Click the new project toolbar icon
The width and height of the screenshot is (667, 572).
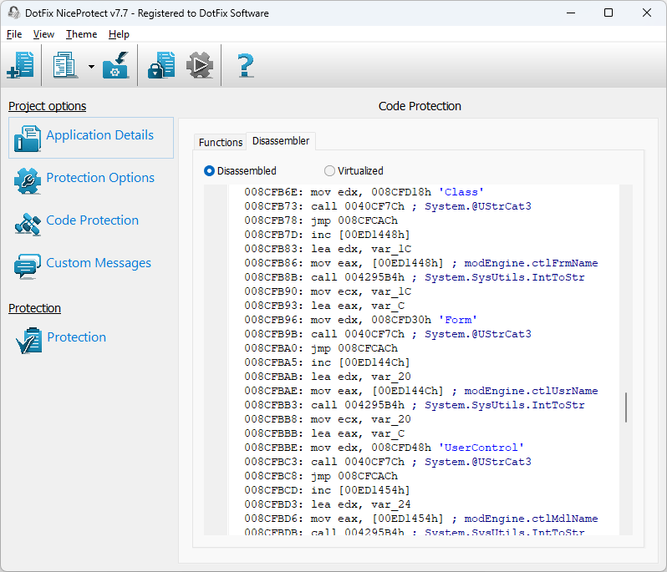click(20, 65)
